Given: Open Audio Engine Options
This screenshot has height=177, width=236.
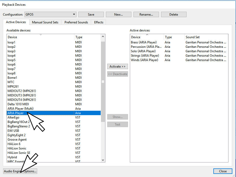Looking at the screenshot, I should 20,171.
